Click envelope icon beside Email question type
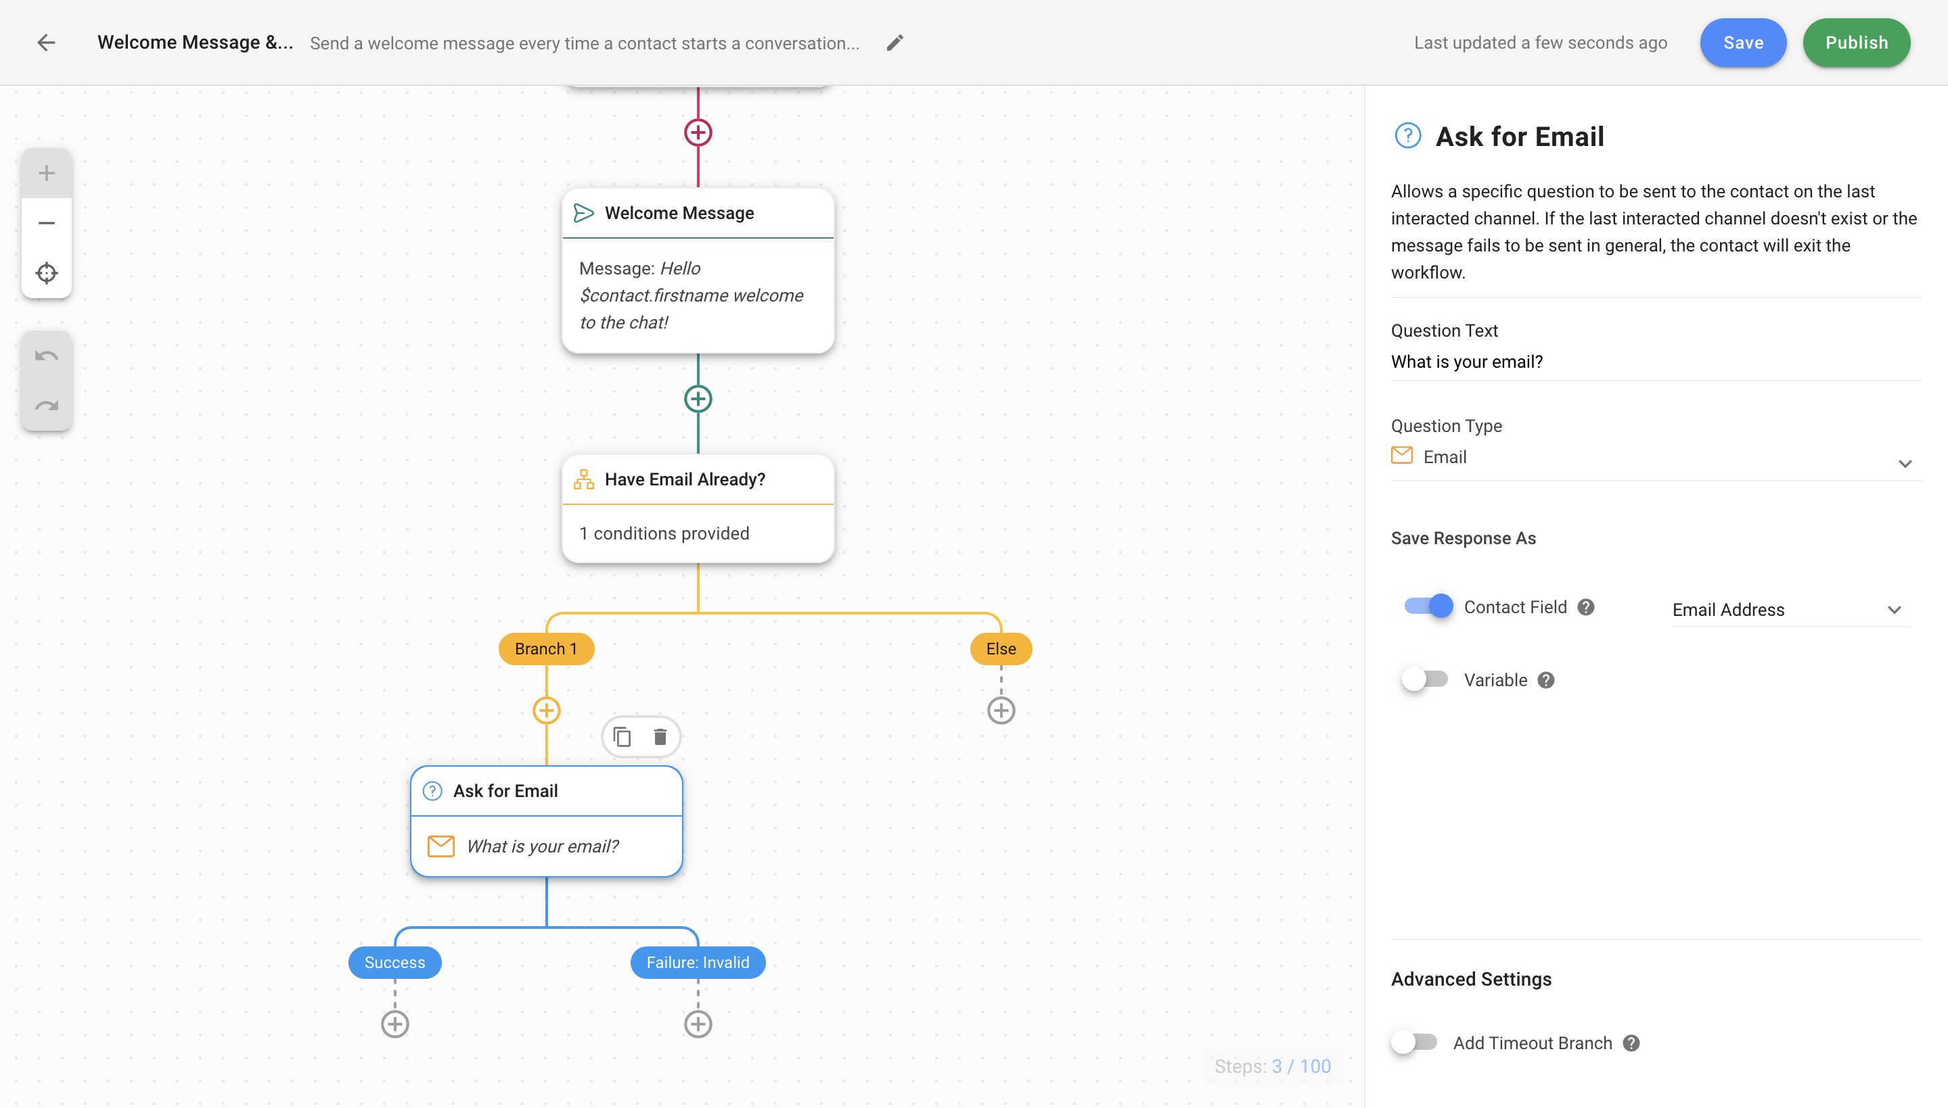 pyautogui.click(x=1401, y=456)
